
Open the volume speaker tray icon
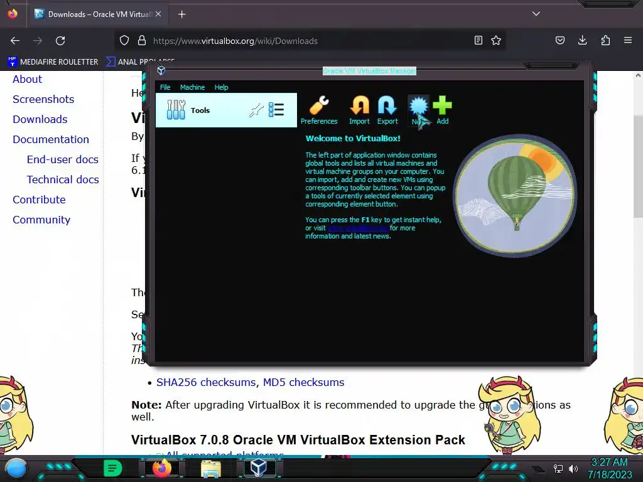tap(573, 468)
